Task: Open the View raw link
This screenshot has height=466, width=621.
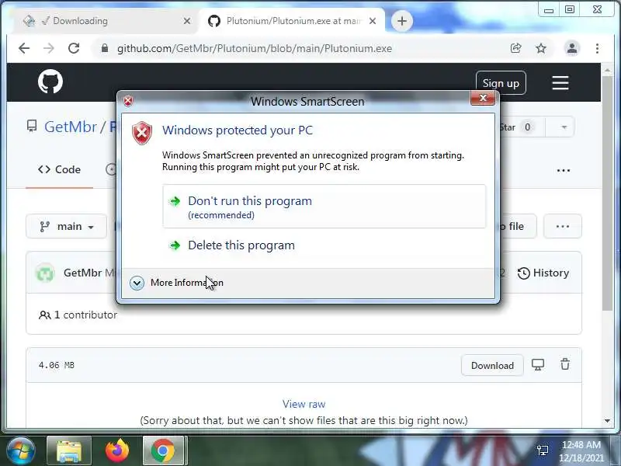Action: coord(304,404)
